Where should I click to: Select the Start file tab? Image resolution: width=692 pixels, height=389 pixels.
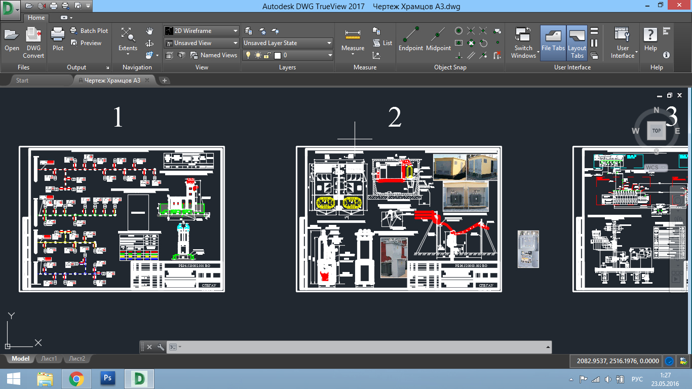[22, 81]
